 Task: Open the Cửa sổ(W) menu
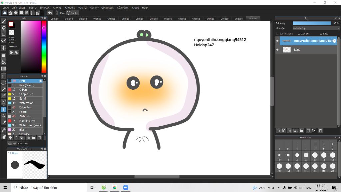point(123,8)
